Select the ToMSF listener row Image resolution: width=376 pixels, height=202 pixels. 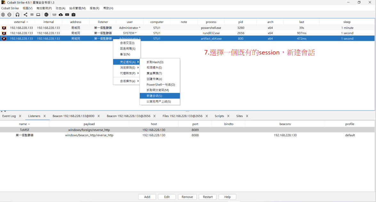click(187, 130)
